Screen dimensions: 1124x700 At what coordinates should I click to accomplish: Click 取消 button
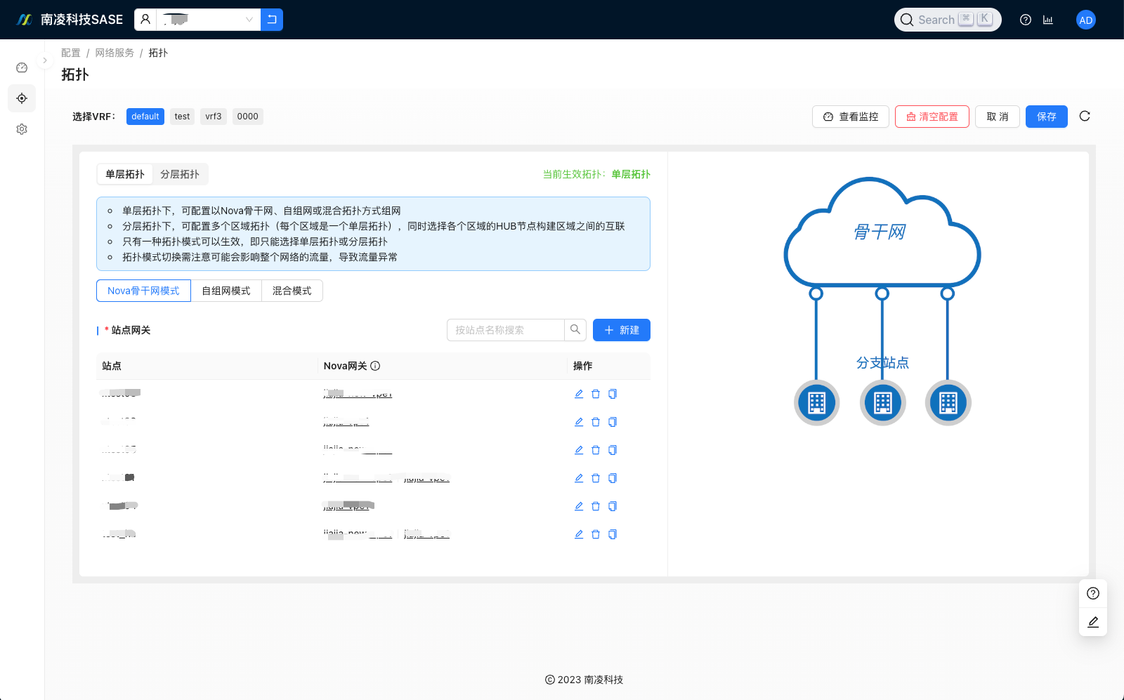[x=998, y=117]
